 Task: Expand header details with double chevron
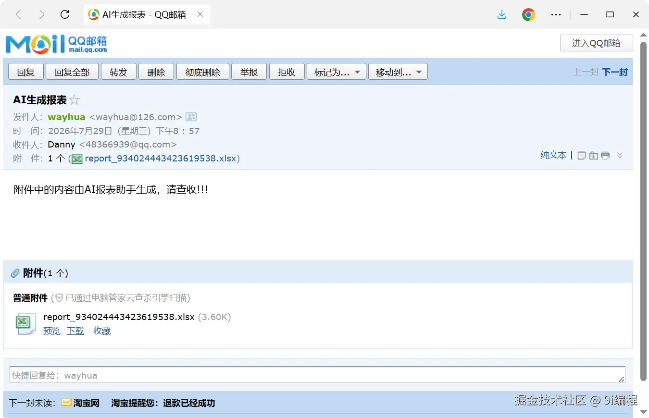[620, 155]
